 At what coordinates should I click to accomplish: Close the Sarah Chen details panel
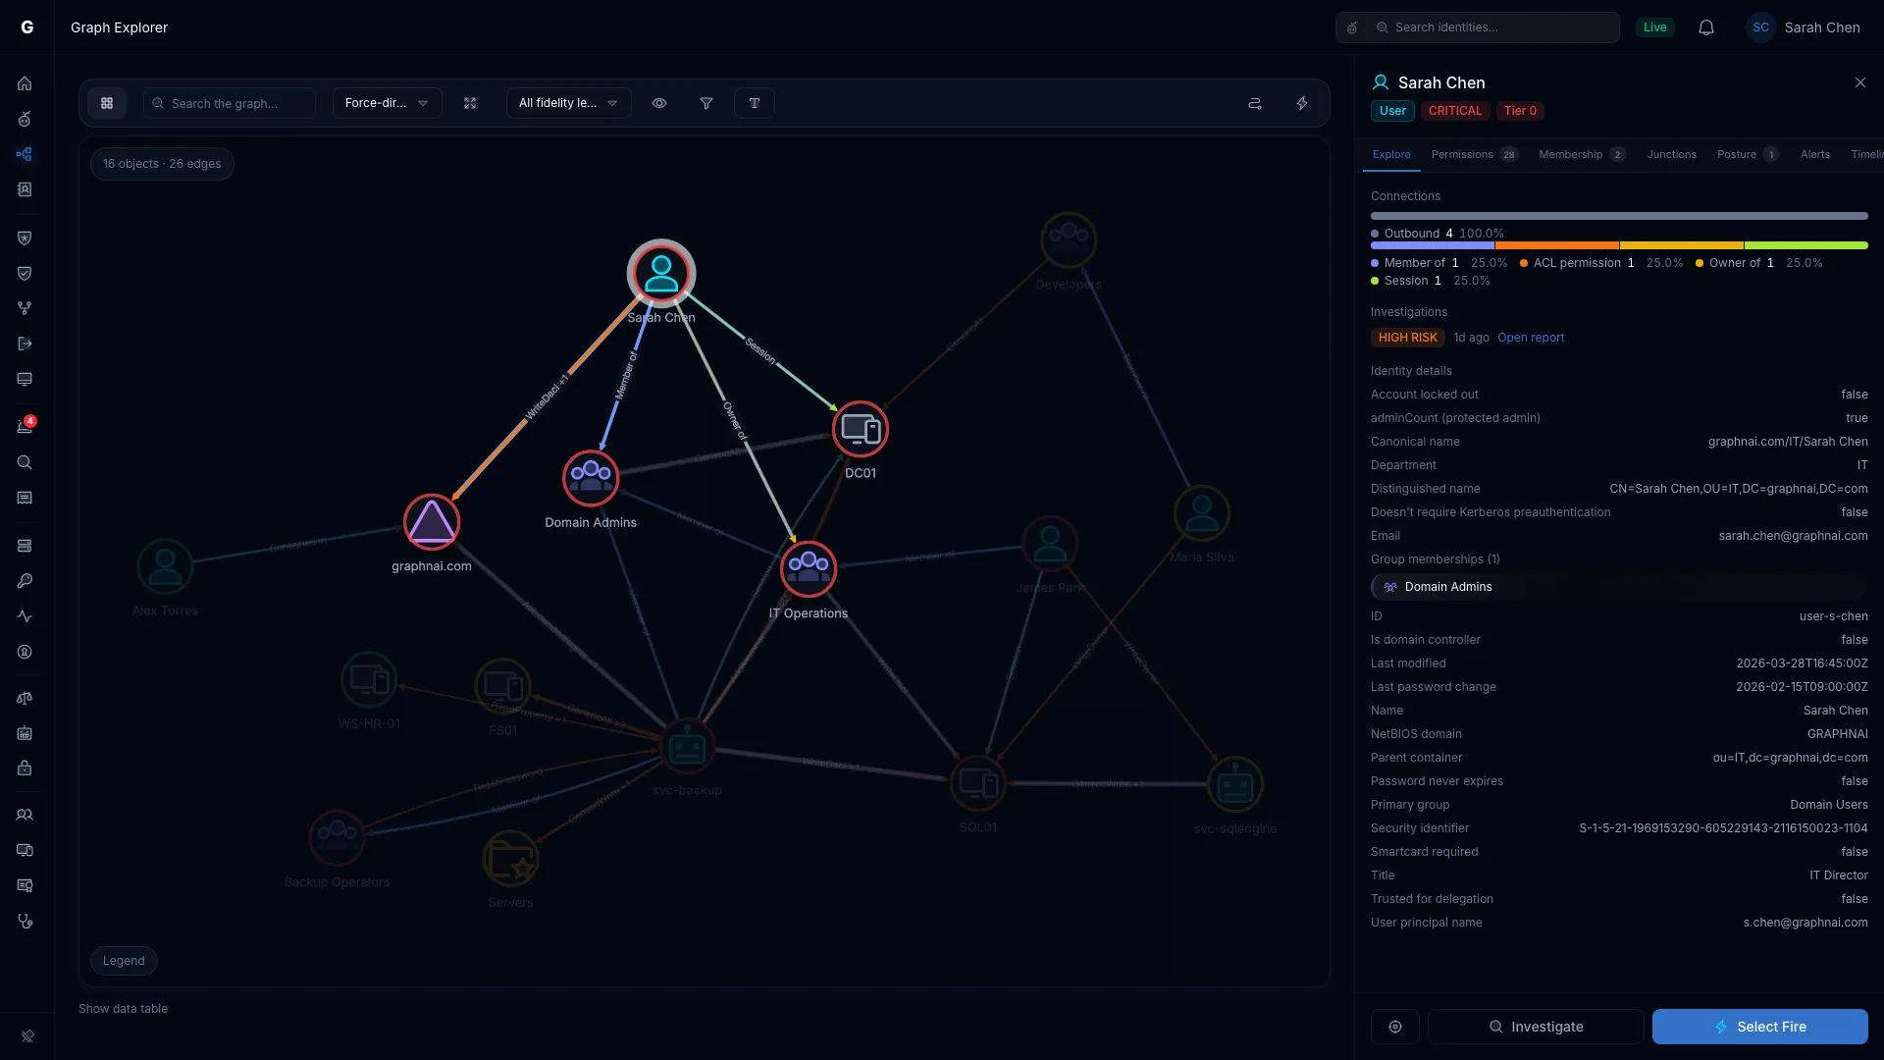click(x=1859, y=82)
